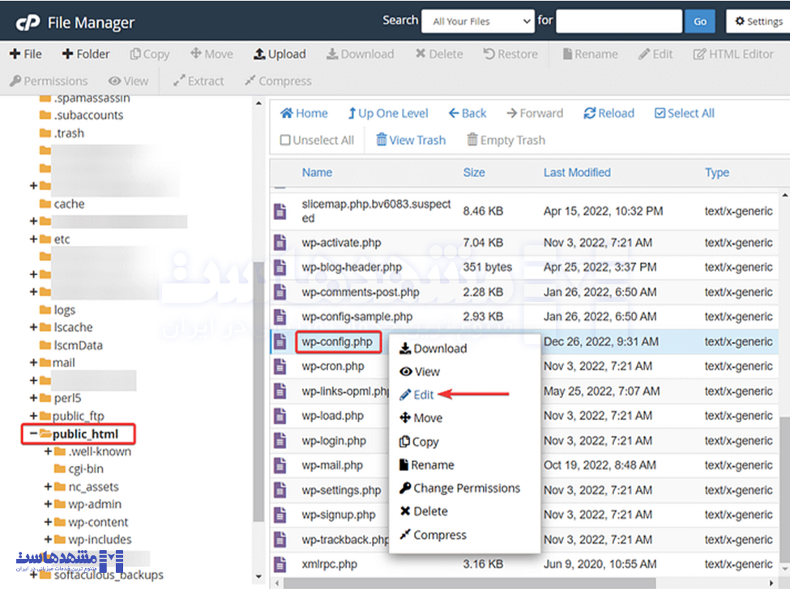Select the cgi-bin folder in tree
The width and height of the screenshot is (790, 589).
point(84,468)
